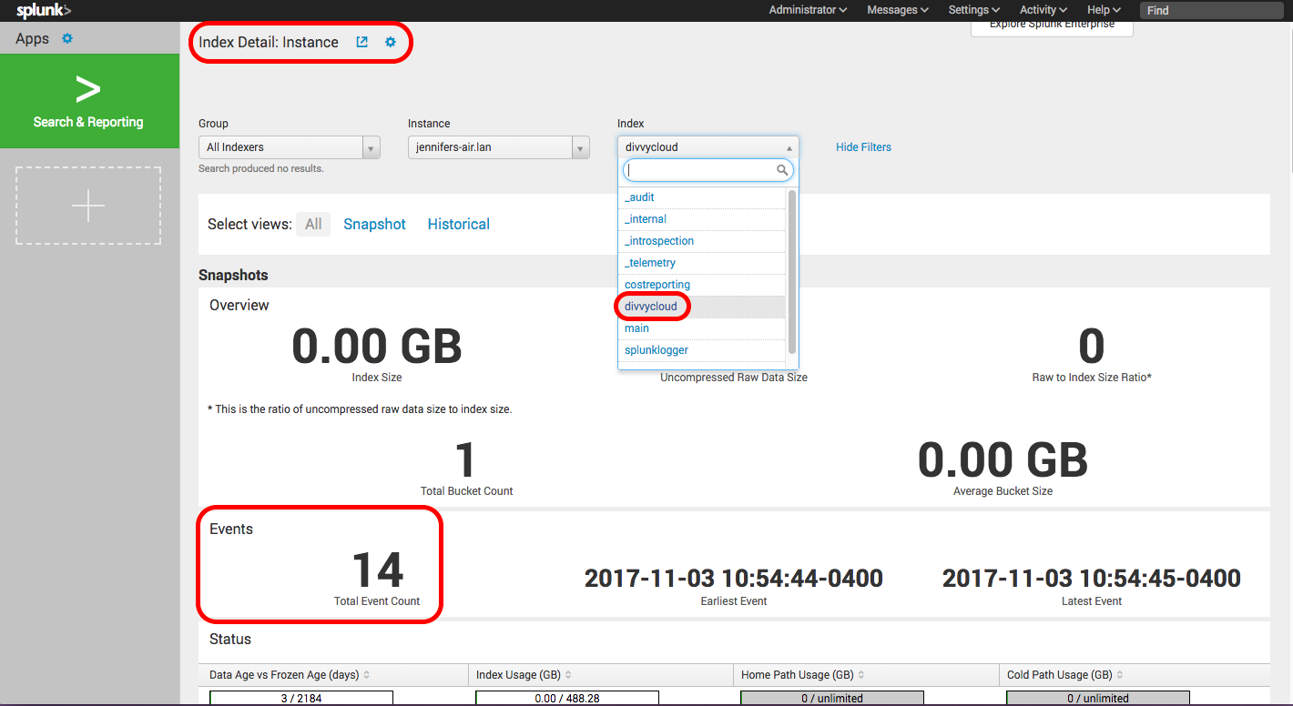Image resolution: width=1293 pixels, height=706 pixels.
Task: Select the splunklogger index
Action: (701, 350)
